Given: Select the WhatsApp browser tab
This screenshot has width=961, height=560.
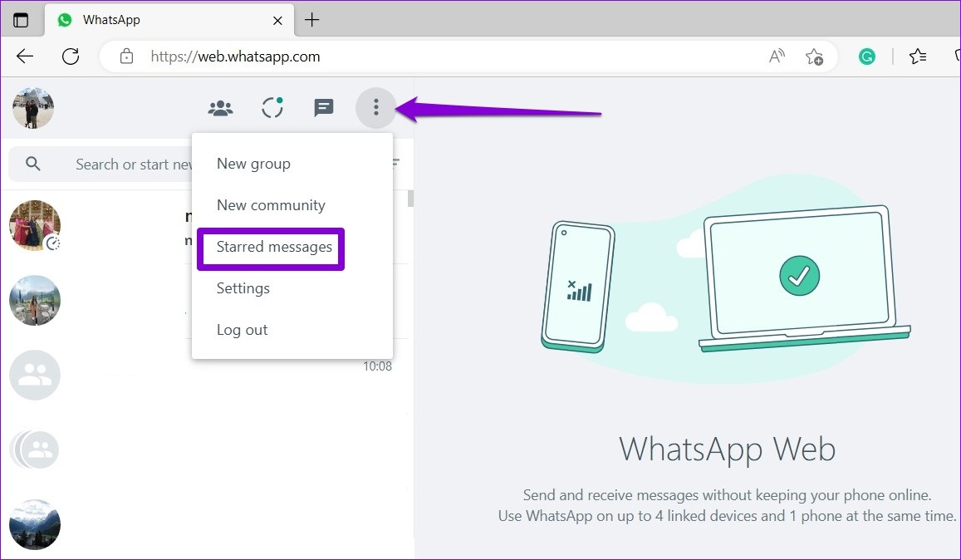Looking at the screenshot, I should point(169,20).
